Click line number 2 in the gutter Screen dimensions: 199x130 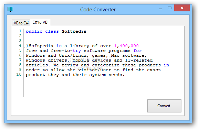20,36
